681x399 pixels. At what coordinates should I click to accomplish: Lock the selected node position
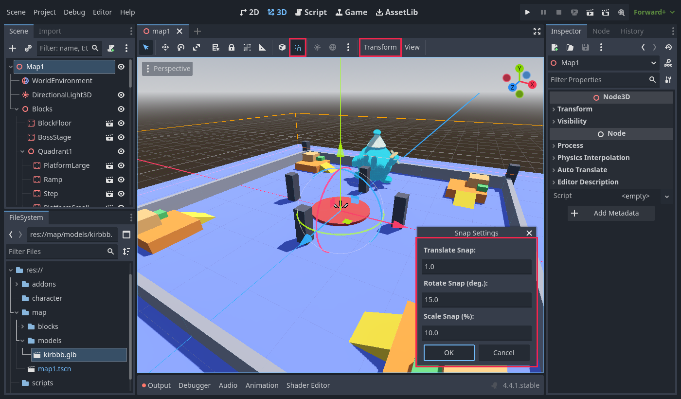(x=232, y=47)
